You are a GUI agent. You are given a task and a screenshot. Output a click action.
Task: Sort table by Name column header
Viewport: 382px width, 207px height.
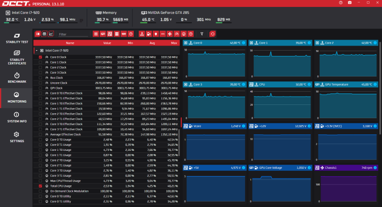coord(70,43)
